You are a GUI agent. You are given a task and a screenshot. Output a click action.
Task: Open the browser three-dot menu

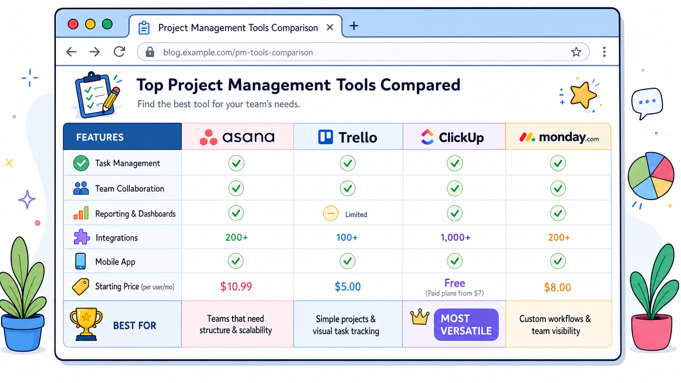604,52
